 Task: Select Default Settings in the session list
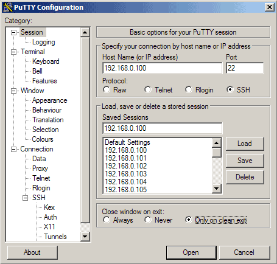coord(158,142)
